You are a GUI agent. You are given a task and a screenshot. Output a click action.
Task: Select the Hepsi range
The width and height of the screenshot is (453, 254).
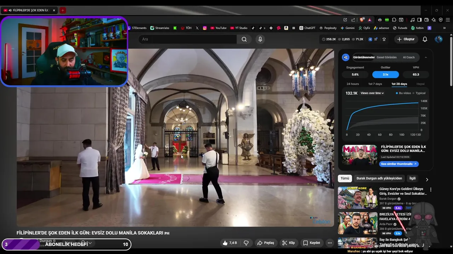pyautogui.click(x=420, y=84)
